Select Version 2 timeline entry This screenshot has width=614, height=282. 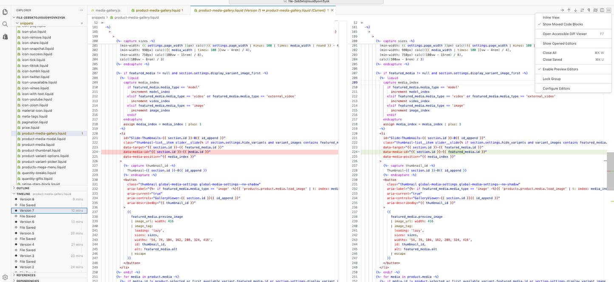(x=49, y=267)
